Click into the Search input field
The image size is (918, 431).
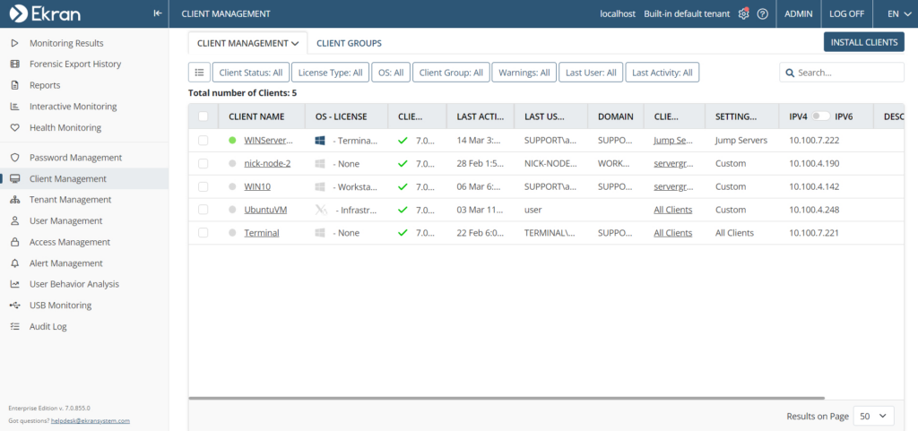(847, 73)
